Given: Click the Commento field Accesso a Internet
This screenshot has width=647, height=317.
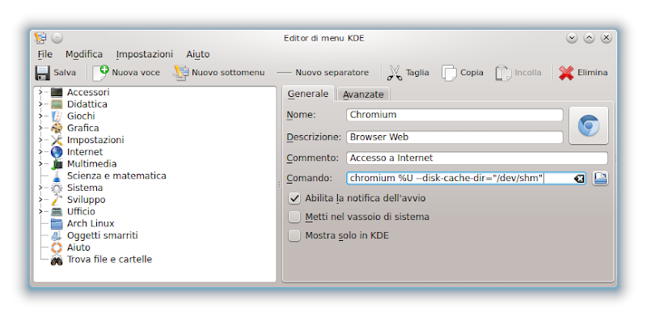Looking at the screenshot, I should pyautogui.click(x=477, y=158).
